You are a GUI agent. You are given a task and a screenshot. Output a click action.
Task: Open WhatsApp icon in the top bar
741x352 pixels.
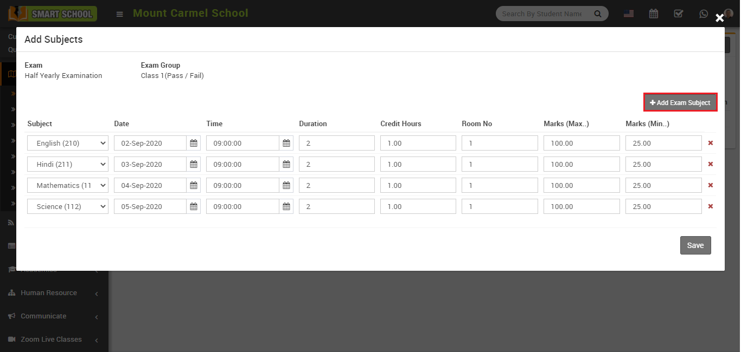tap(704, 13)
